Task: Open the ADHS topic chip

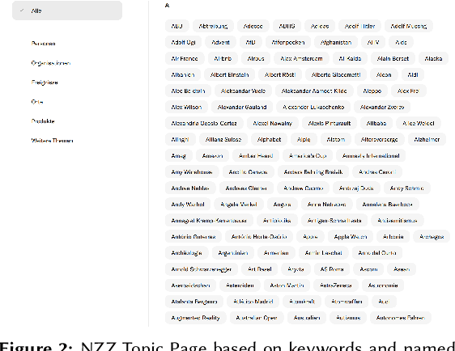Action: [287, 26]
